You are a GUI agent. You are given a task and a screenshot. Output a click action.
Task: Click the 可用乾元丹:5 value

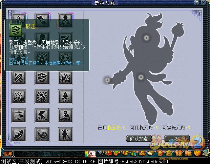point(156,128)
